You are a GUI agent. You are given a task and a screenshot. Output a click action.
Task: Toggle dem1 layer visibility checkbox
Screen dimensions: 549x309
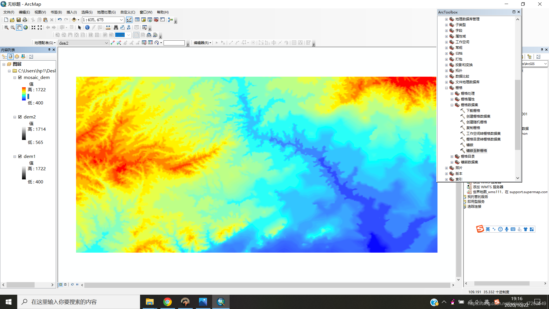tap(20, 157)
